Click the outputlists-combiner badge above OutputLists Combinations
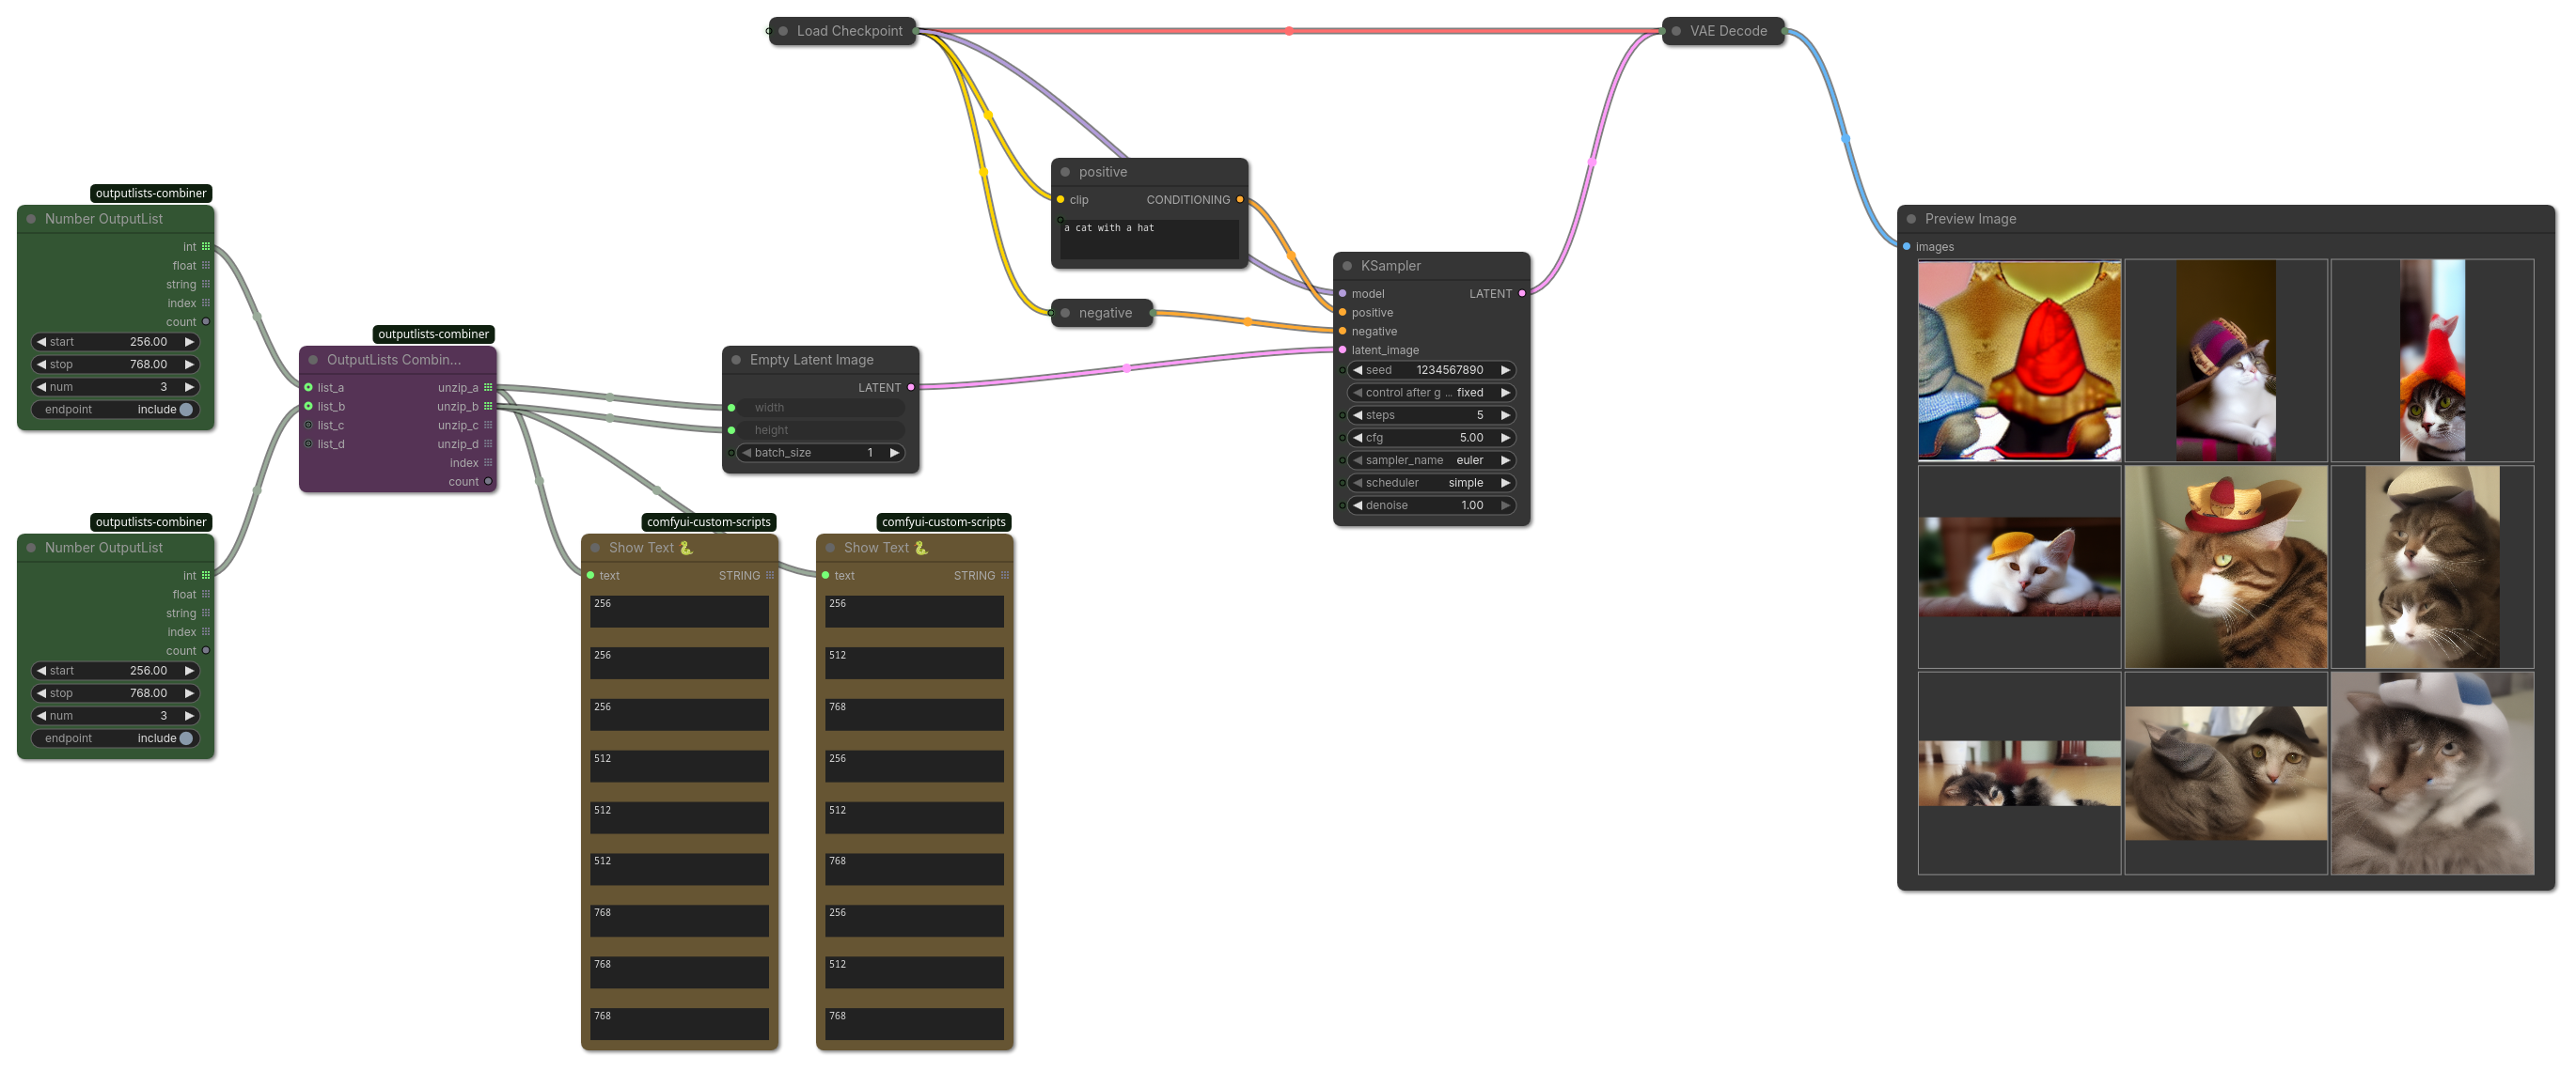The width and height of the screenshot is (2576, 1071). 433,334
